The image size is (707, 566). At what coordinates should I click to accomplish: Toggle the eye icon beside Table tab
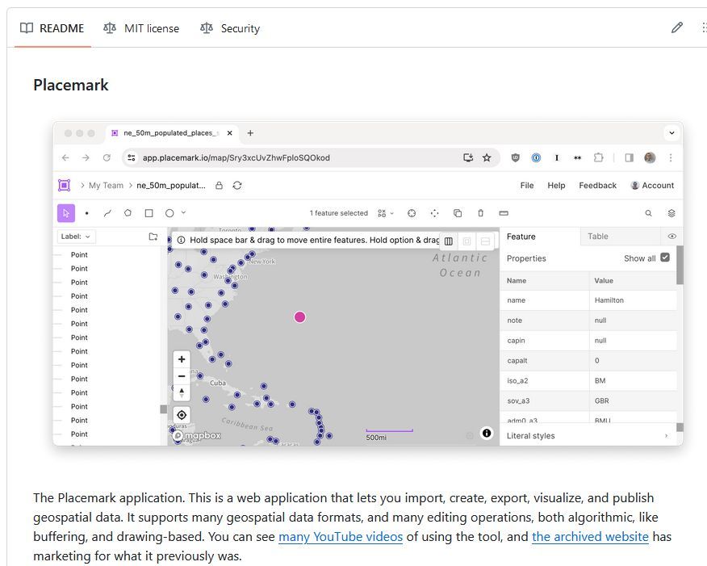coord(671,237)
